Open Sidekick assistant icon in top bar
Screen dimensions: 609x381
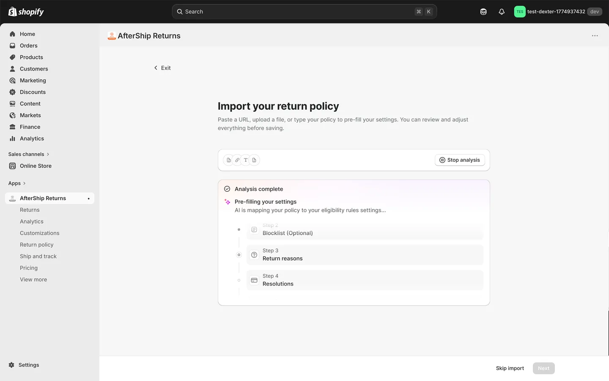[x=483, y=11]
